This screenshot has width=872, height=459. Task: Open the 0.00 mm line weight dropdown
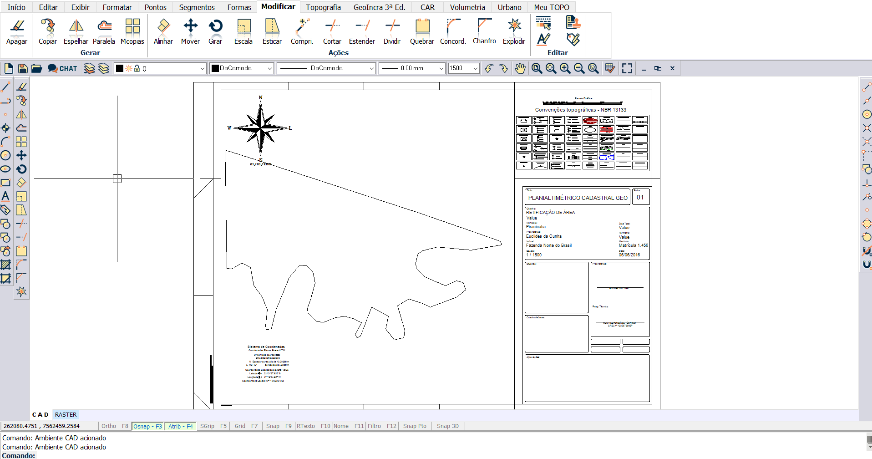pos(441,68)
